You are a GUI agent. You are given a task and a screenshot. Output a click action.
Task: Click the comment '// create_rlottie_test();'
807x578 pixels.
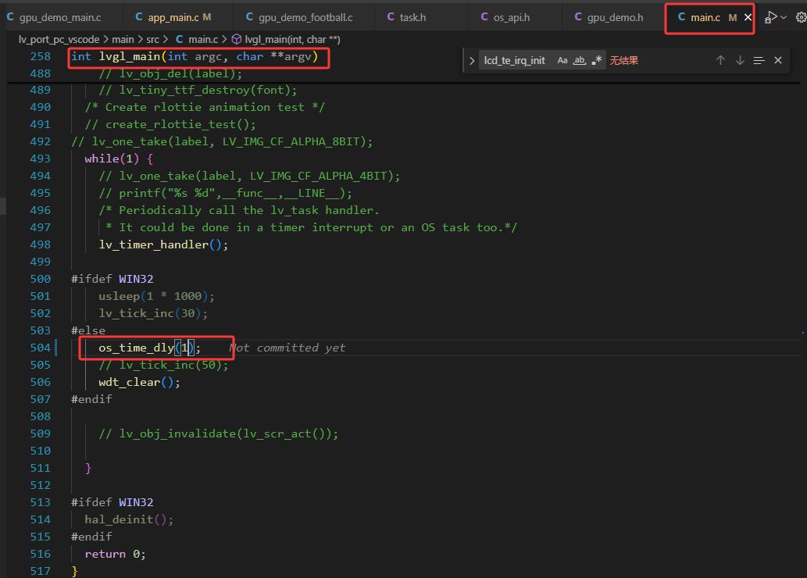click(170, 124)
